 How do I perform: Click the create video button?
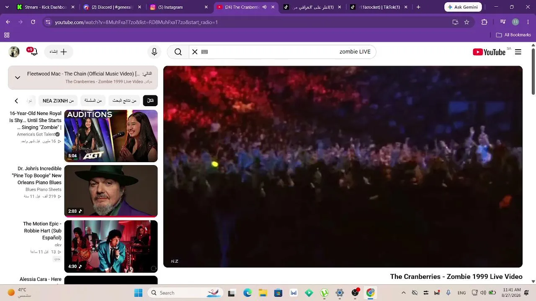pos(58,52)
